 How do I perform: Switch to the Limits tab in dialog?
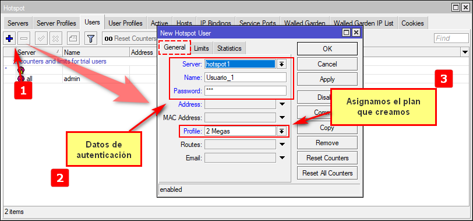click(x=202, y=48)
